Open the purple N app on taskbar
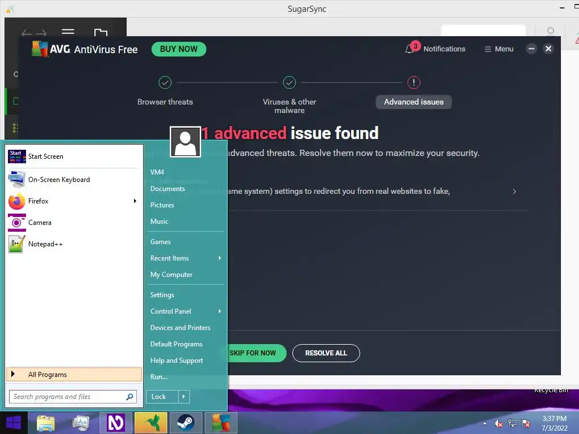Viewport: 579px width, 434px height. coord(115,423)
